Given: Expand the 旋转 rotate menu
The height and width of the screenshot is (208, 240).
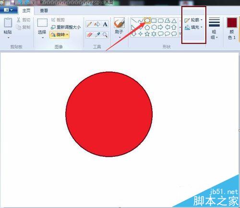Looking at the screenshot, I should [60, 35].
